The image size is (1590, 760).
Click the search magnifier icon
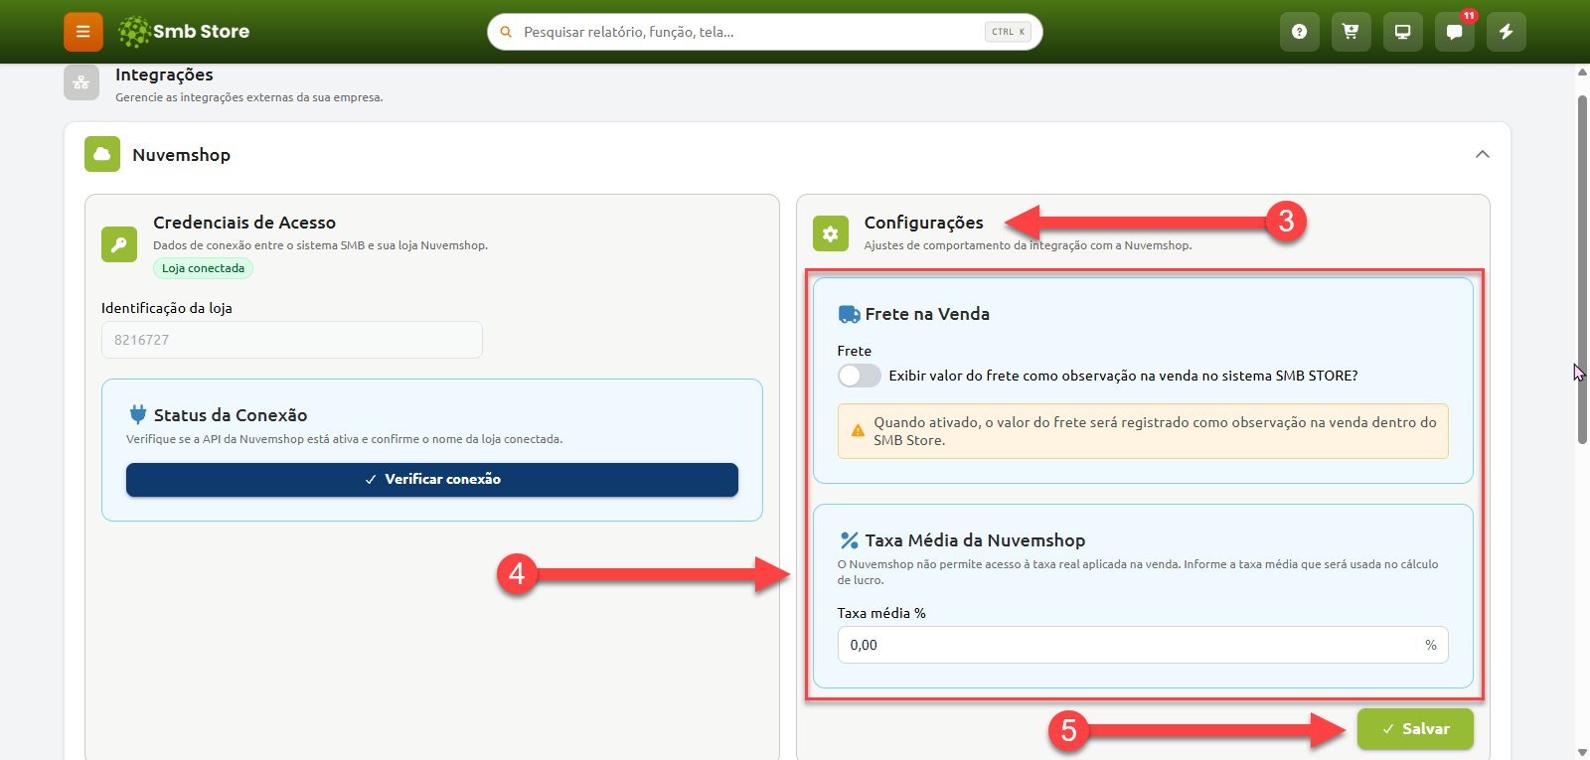[506, 32]
